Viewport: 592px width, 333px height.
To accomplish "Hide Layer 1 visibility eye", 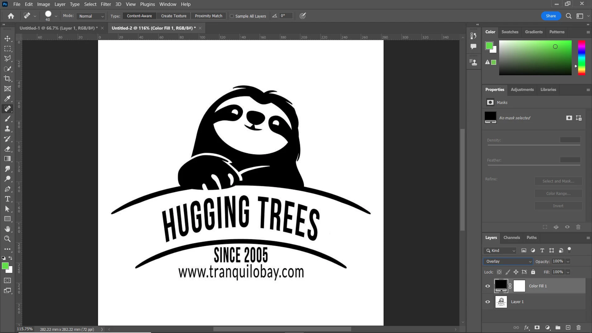I will tap(488, 302).
